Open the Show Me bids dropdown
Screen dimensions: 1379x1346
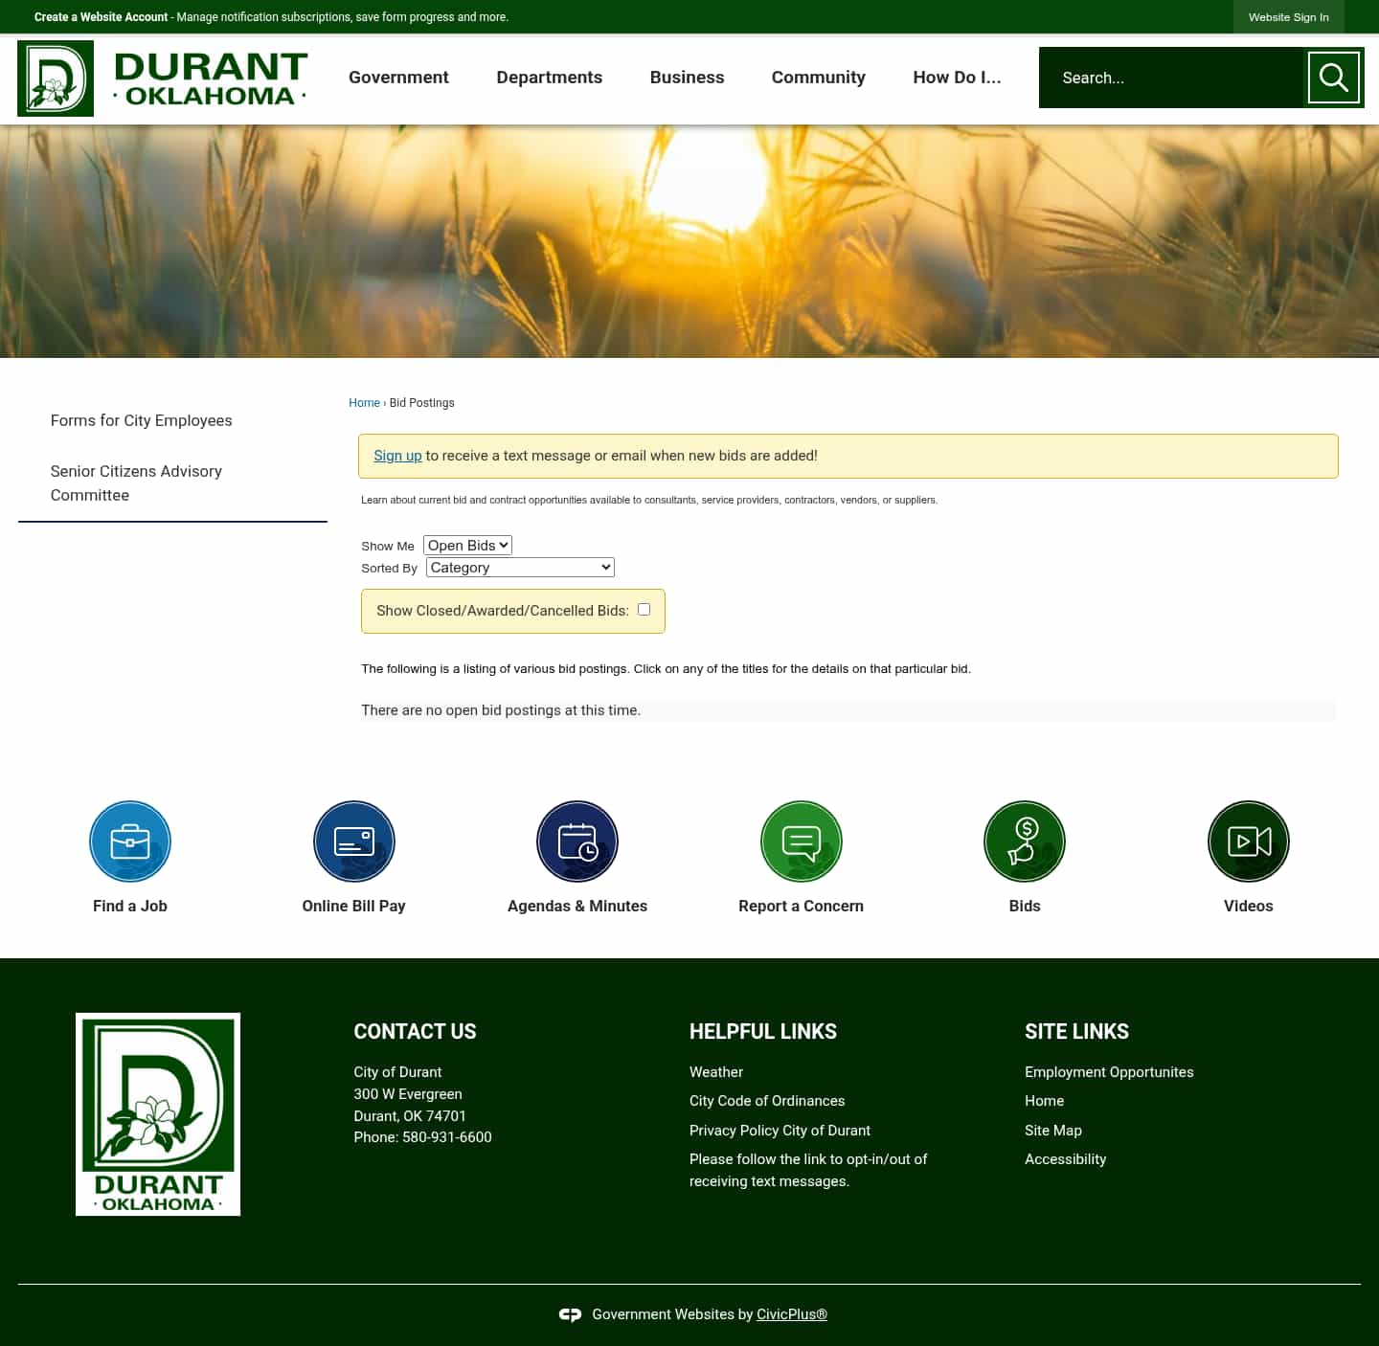(x=467, y=545)
